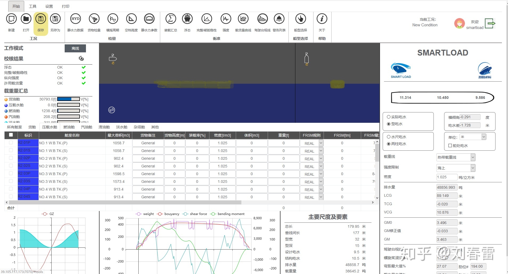Open the 载重线 热带载重线 dropdown

pos(456,157)
